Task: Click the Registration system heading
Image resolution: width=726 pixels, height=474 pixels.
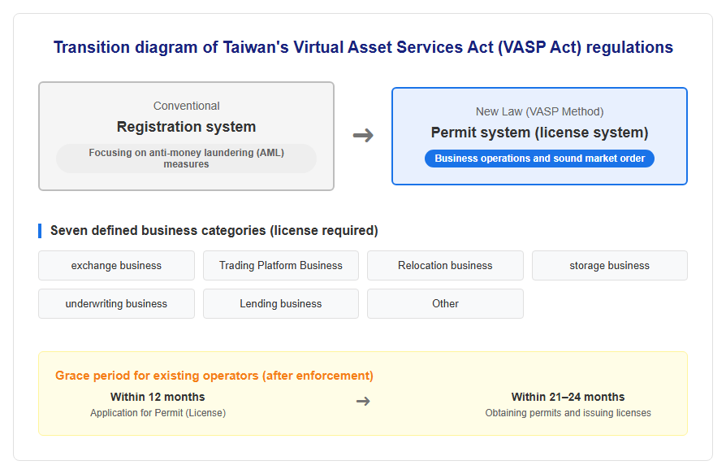Action: pyautogui.click(x=186, y=127)
